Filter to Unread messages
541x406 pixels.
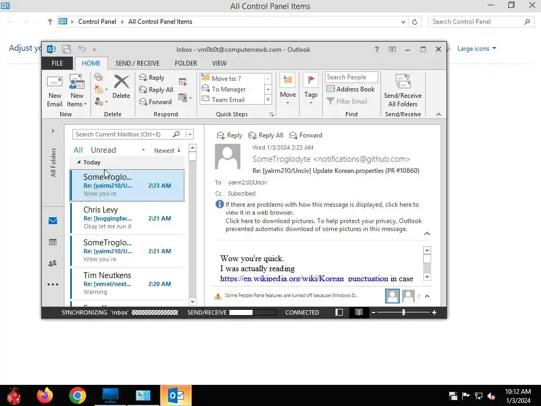[103, 150]
